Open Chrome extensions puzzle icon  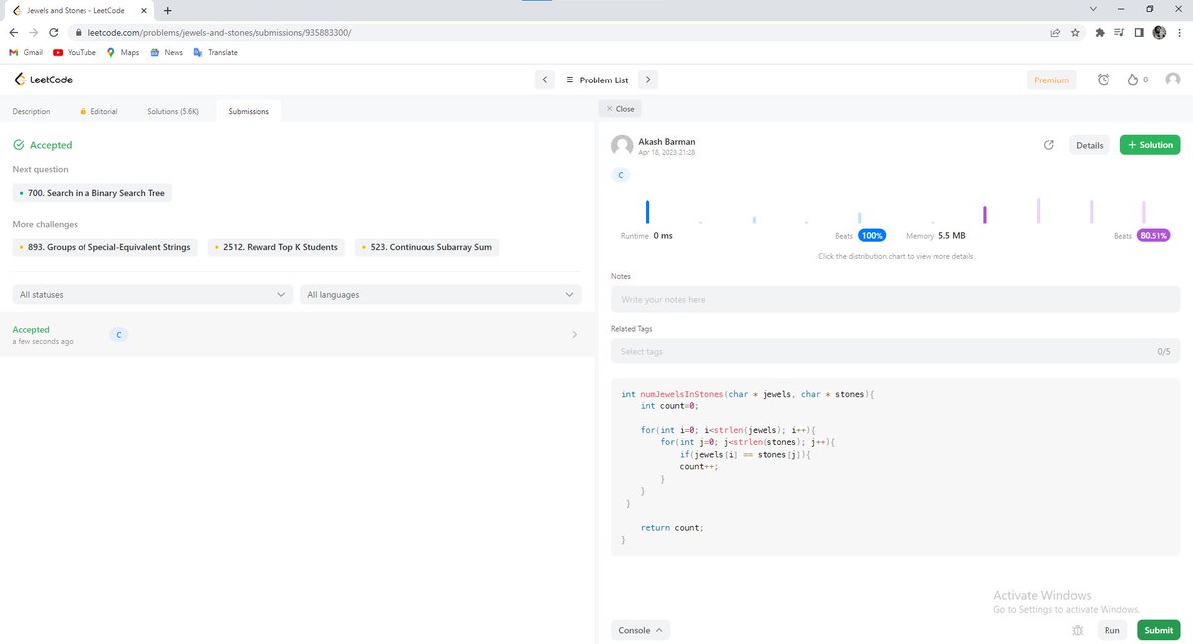pos(1100,32)
